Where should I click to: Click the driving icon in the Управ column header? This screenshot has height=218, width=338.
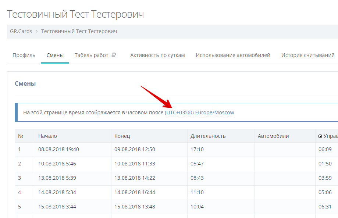[320, 136]
